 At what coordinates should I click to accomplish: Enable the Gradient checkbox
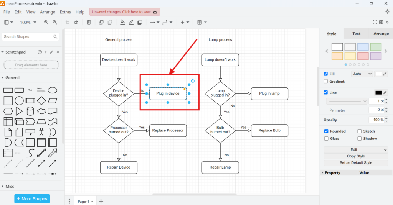coord(326,81)
